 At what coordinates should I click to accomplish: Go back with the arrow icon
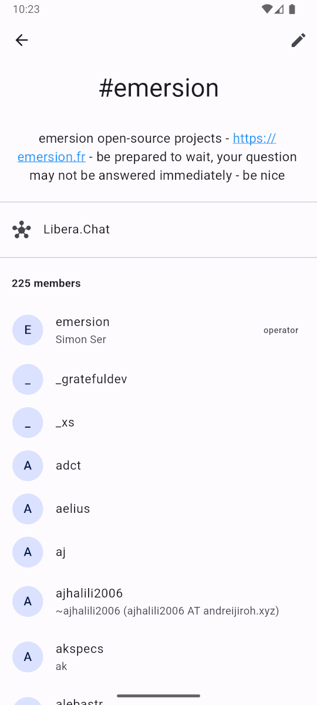pyautogui.click(x=22, y=40)
